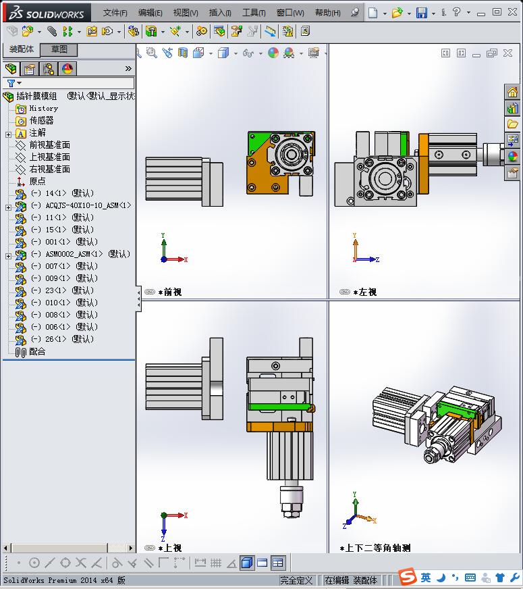Click the Apply Scene icon
Viewport: 523px width, 589px height.
tap(289, 53)
